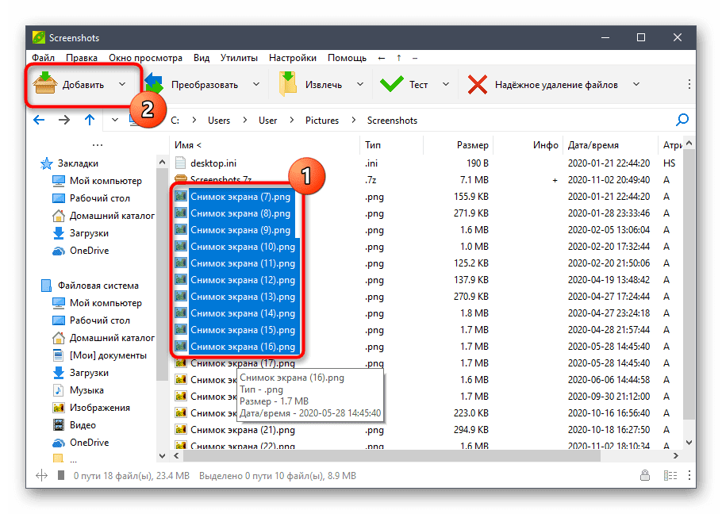Open the address bar history chevron
722x514 pixels.
(x=114, y=121)
